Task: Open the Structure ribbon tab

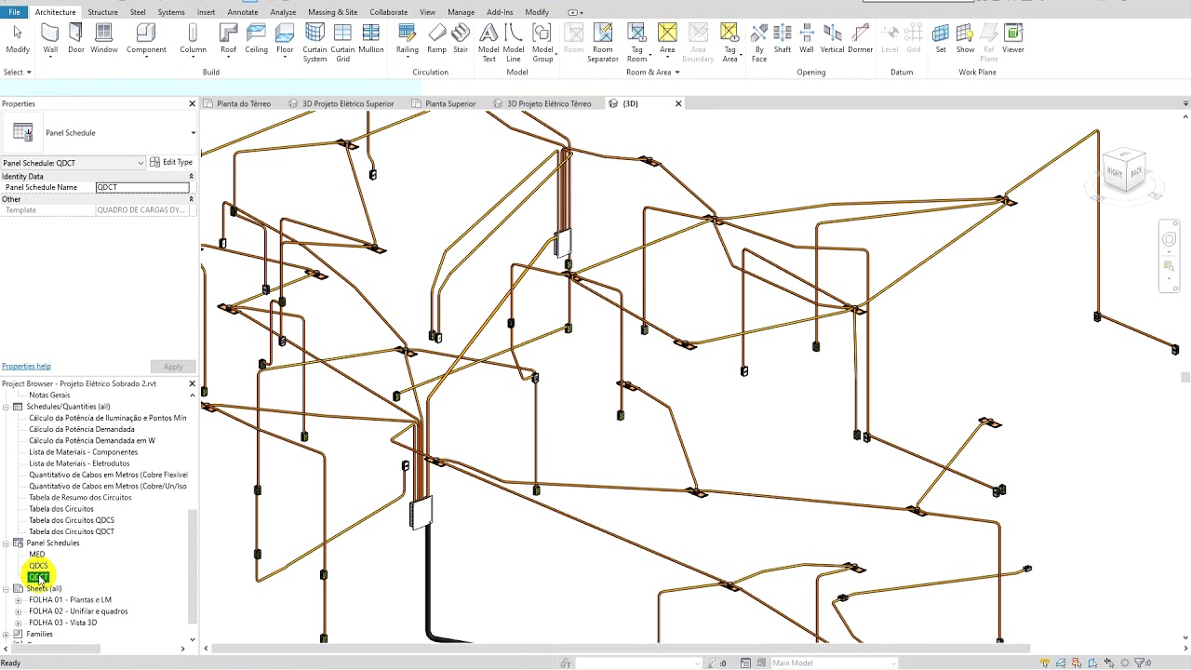Action: pos(102,12)
